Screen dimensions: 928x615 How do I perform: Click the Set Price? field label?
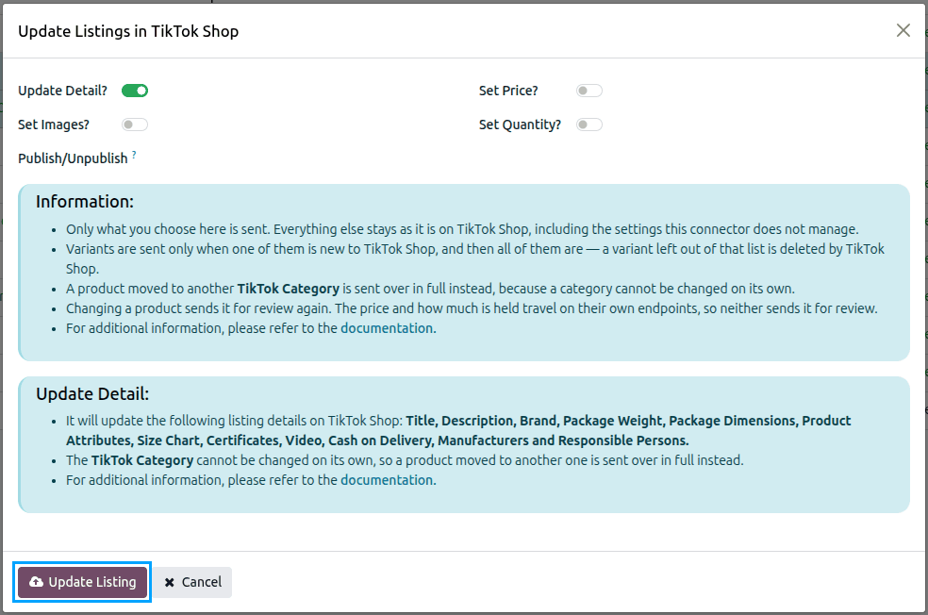point(508,91)
